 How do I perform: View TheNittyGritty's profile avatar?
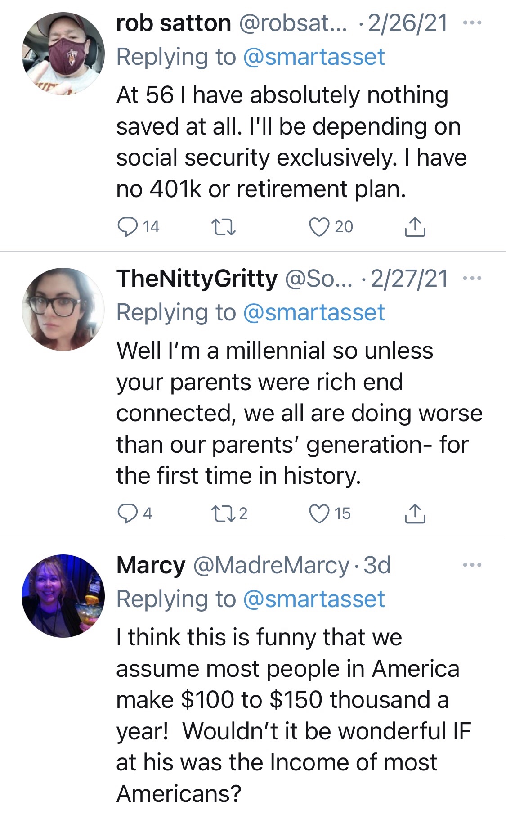[x=63, y=309]
